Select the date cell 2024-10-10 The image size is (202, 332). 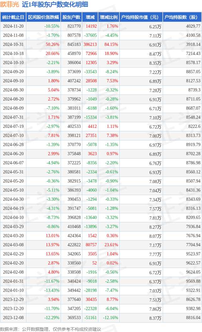13,63
